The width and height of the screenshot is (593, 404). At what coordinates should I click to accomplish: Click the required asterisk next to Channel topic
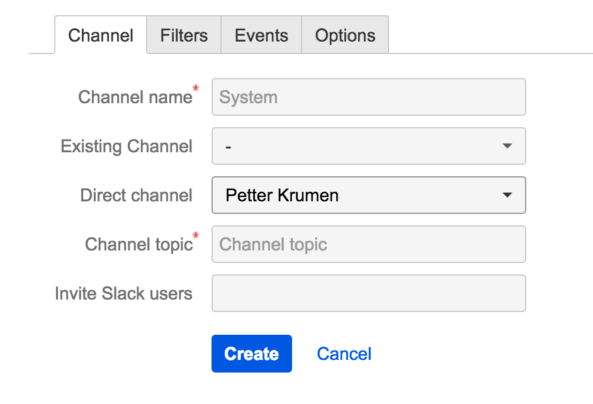pos(196,236)
